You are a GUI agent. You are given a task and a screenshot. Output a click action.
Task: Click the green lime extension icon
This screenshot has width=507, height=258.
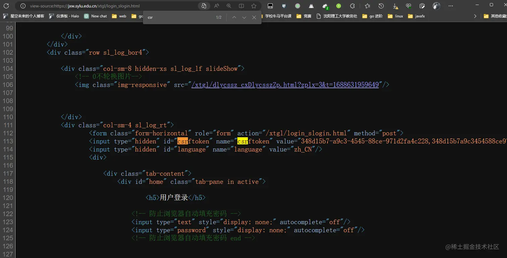339,6
